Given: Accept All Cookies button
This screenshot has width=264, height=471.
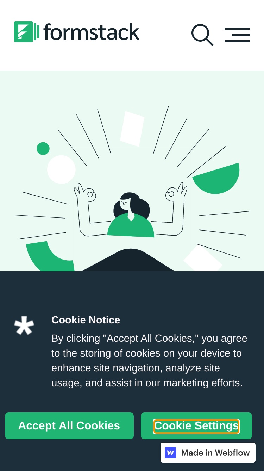Looking at the screenshot, I should pyautogui.click(x=69, y=426).
